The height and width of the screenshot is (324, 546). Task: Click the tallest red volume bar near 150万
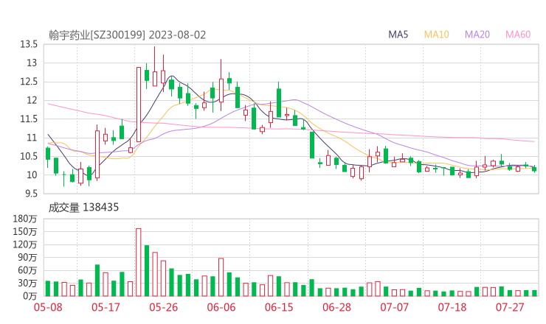139,262
